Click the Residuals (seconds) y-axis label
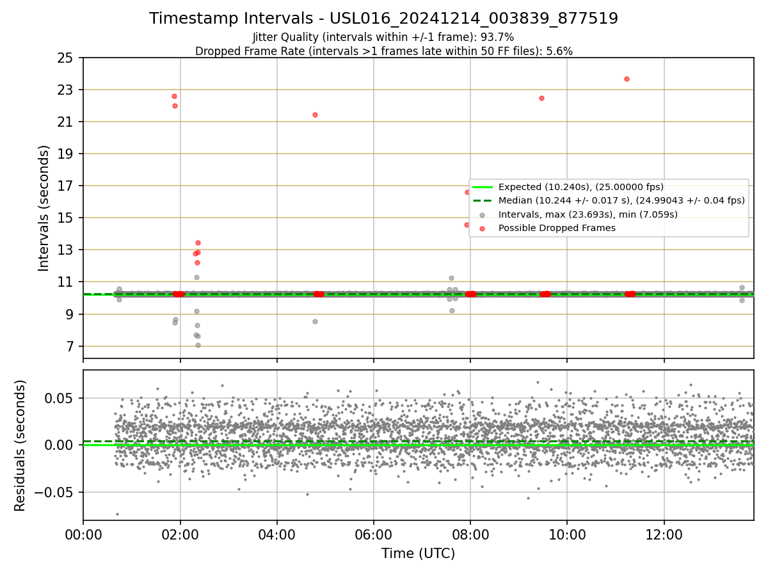Viewport: 768px width, 576px height. (20, 445)
